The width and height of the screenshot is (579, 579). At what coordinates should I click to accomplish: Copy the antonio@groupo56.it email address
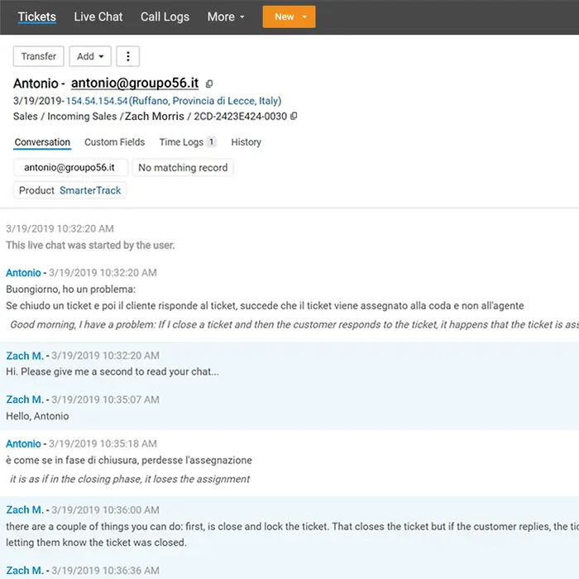click(209, 84)
